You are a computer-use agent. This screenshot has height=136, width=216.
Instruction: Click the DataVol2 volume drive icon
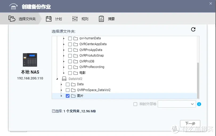[64, 79]
